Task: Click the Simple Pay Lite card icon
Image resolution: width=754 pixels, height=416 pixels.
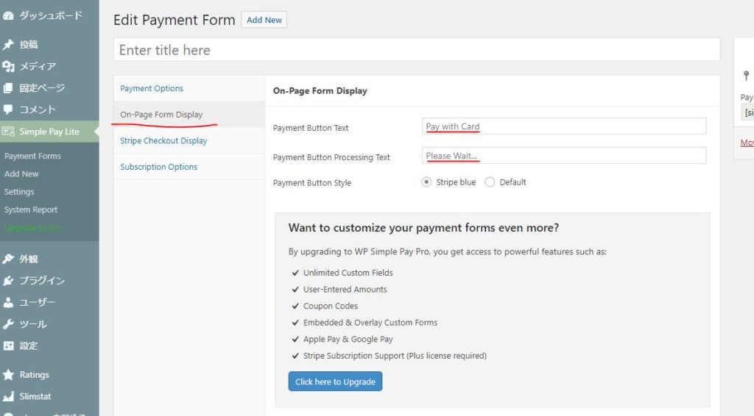Action: click(x=7, y=132)
